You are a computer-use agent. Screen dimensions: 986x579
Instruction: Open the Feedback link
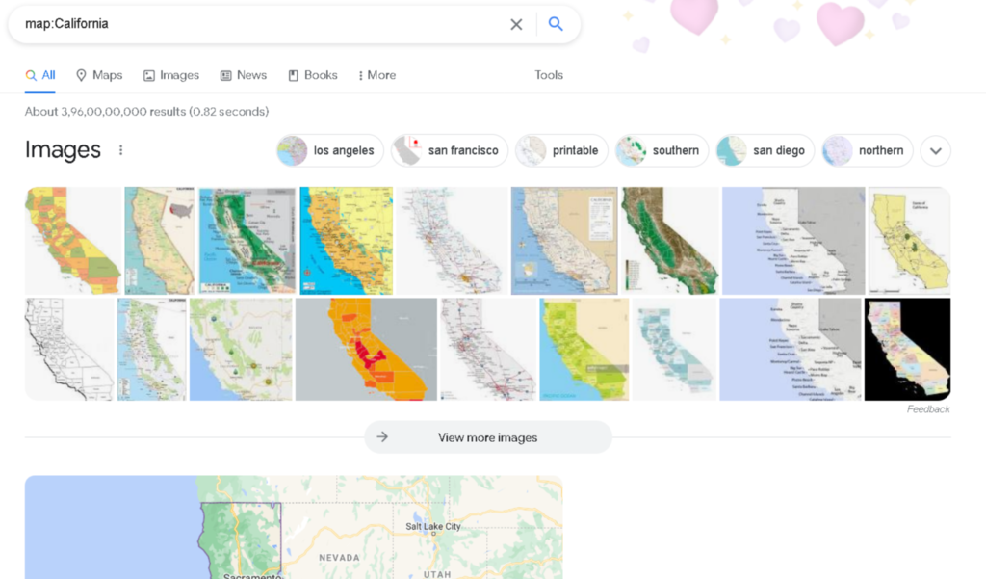(x=927, y=408)
